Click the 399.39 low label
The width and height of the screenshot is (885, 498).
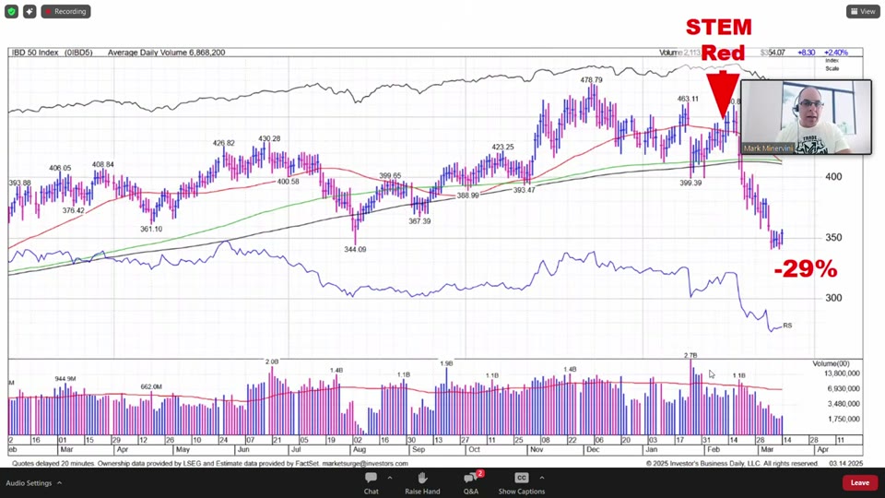tap(690, 183)
